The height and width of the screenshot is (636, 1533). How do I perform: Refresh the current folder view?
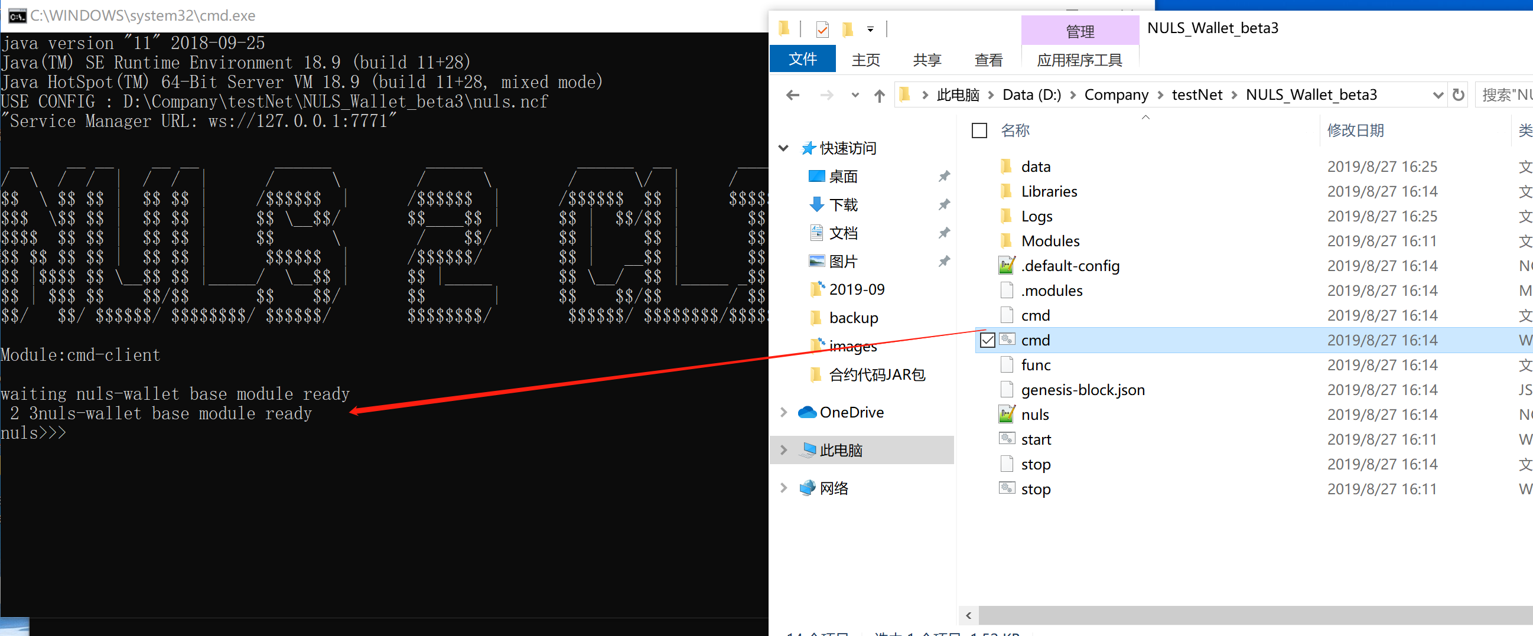pos(1458,95)
